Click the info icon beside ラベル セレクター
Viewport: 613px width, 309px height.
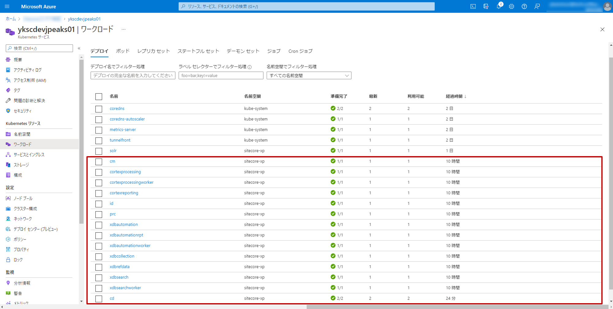point(250,67)
